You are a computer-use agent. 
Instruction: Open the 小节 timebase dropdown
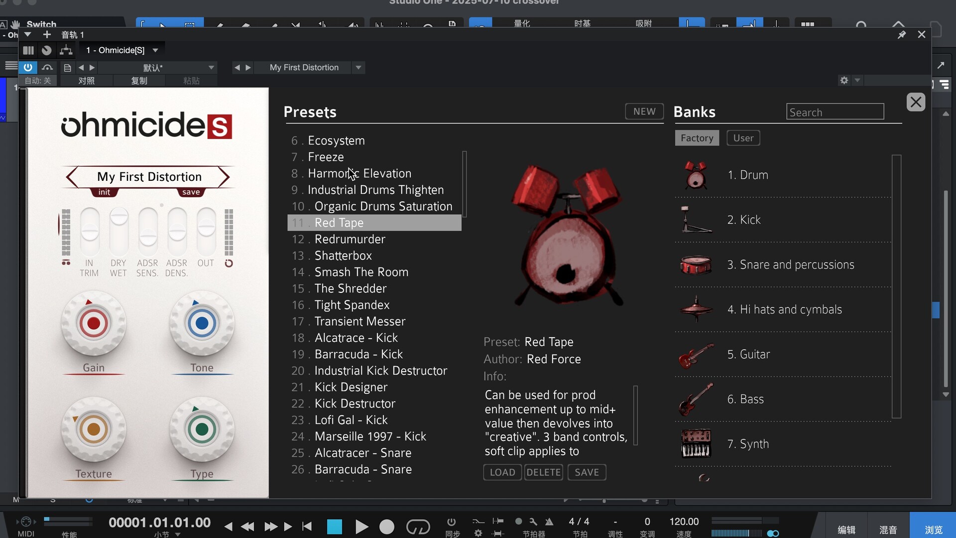point(178,535)
